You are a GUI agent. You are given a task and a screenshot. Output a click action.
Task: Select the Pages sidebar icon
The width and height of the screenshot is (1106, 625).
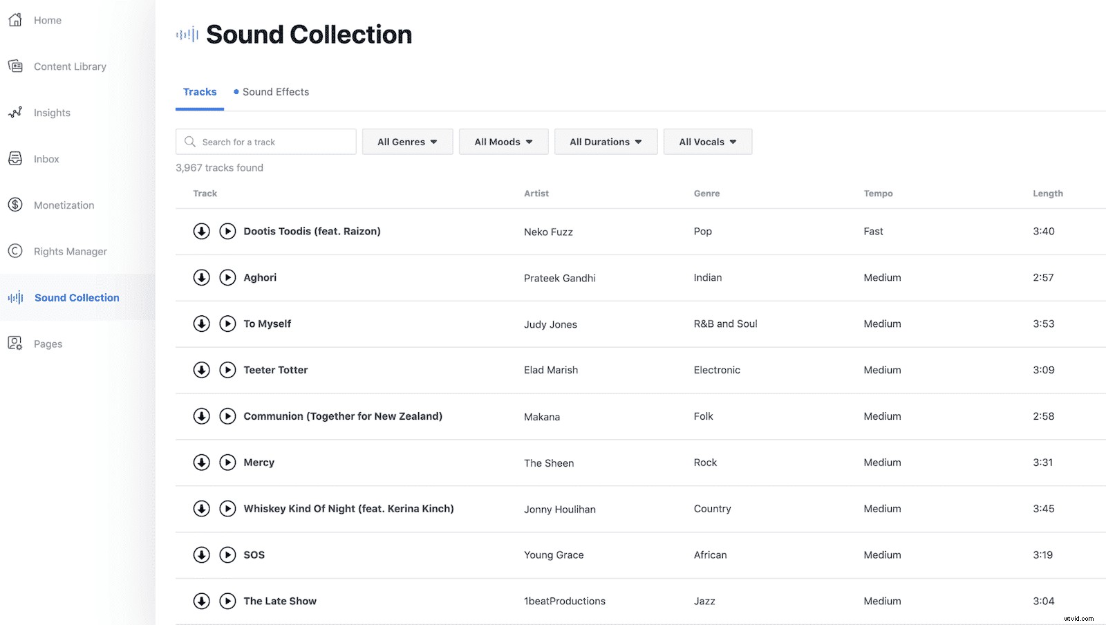(x=15, y=343)
